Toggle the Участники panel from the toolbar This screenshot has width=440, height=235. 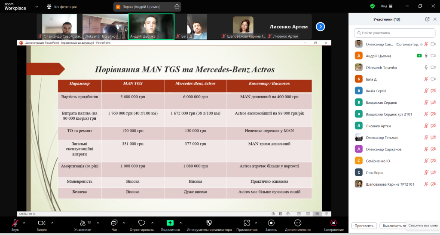(x=82, y=225)
